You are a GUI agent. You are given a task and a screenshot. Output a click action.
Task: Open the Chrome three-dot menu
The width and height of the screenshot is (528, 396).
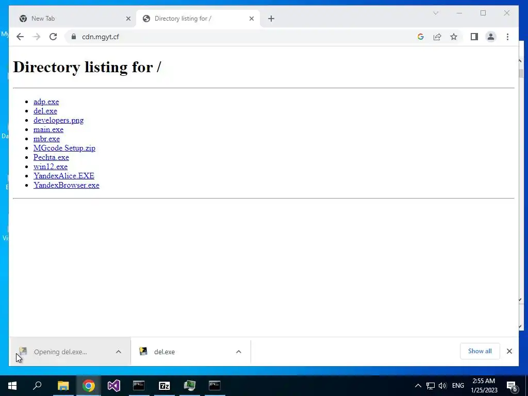click(x=507, y=37)
